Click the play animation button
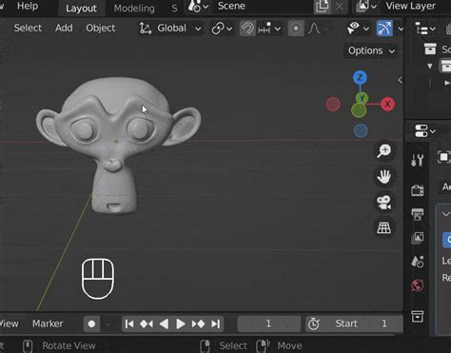451x353 pixels. [181, 324]
